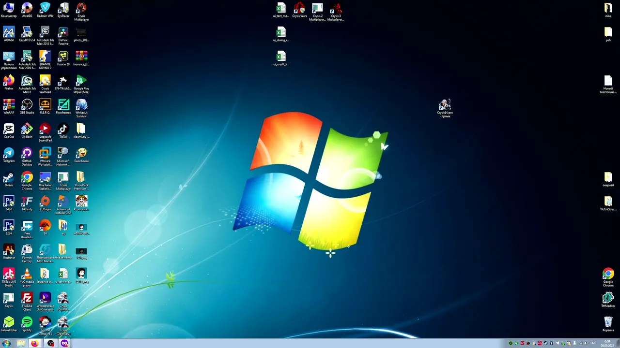Select Autodesk 3ds Max 2009 shortcut
Viewport: 620px width, 348px height.
27,60
